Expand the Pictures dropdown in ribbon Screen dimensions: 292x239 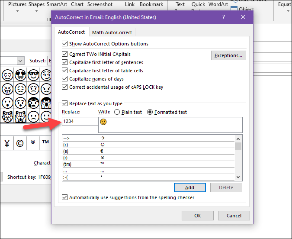click(x=17, y=13)
